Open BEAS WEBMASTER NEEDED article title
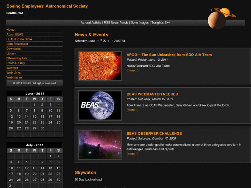 tap(152, 94)
